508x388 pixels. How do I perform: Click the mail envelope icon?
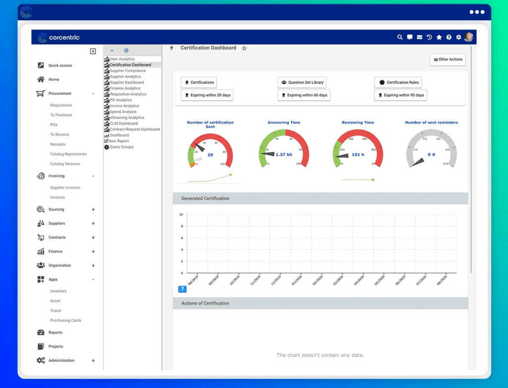[x=419, y=37]
